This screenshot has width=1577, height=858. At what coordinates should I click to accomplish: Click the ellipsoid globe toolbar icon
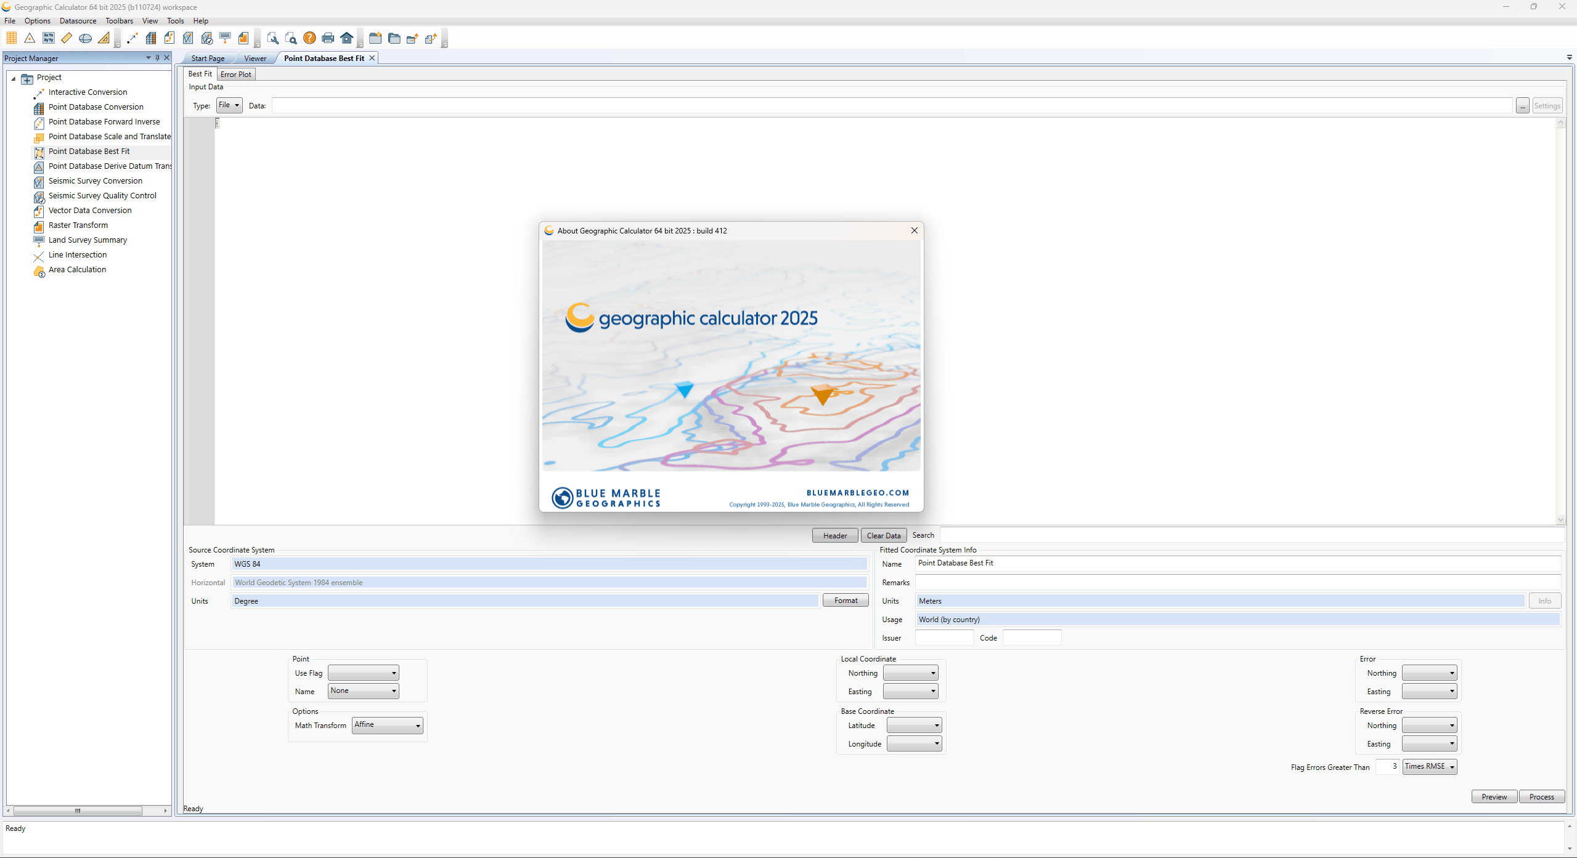[x=85, y=38]
